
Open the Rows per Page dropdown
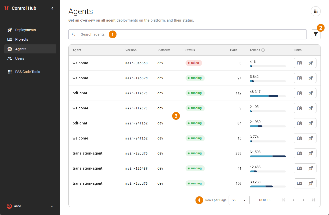239,200
